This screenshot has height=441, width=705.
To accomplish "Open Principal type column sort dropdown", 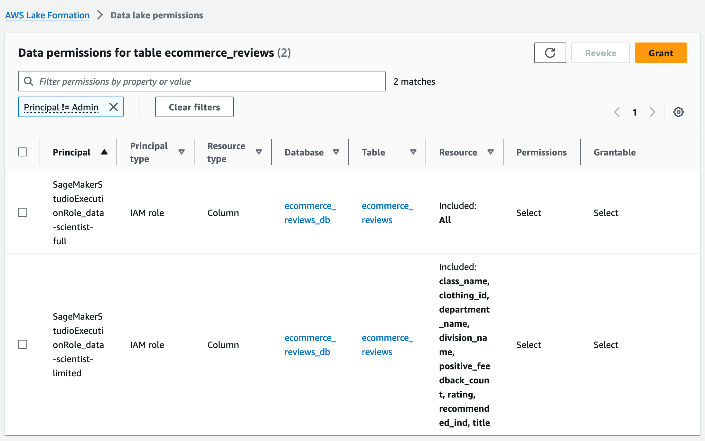I will click(x=182, y=152).
